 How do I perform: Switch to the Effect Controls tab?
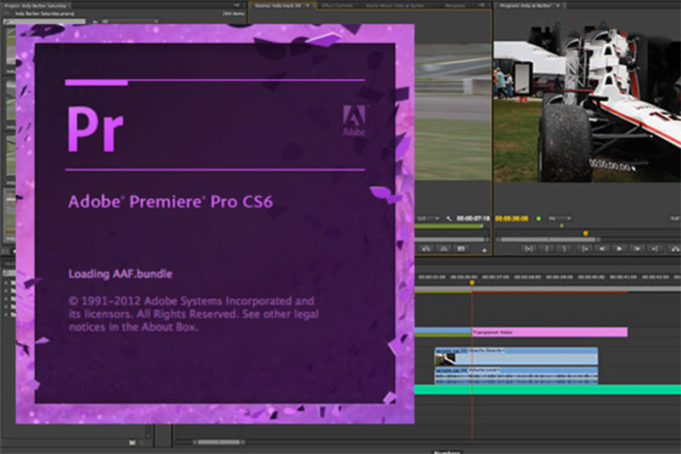tap(337, 5)
